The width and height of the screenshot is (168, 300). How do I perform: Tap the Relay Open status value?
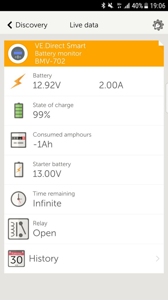click(x=45, y=233)
